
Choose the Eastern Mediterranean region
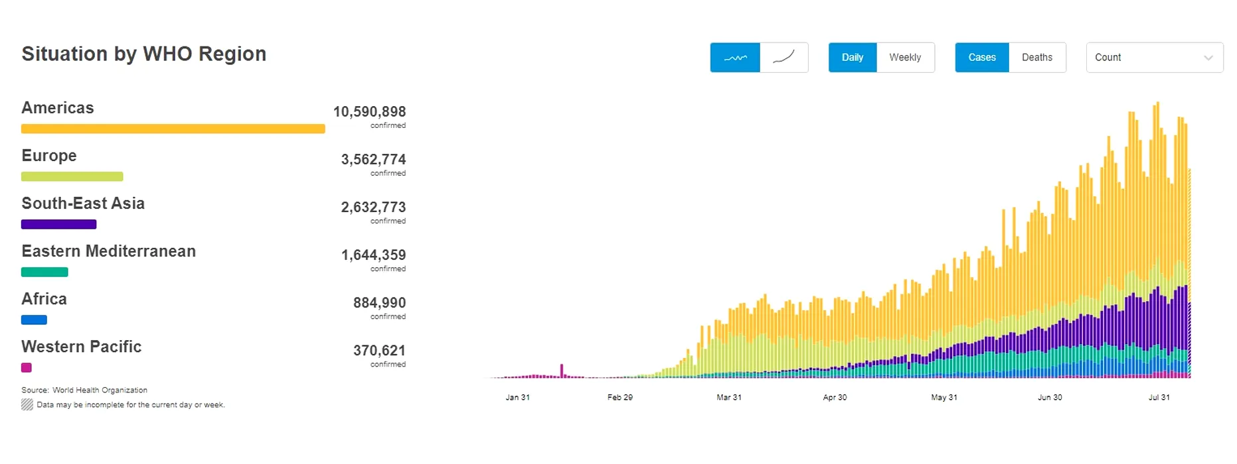pos(108,251)
